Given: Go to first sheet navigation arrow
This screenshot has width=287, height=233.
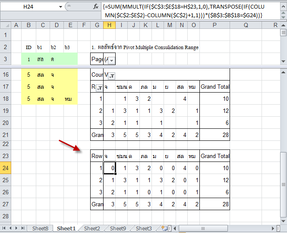Looking at the screenshot, I should click(5, 228).
